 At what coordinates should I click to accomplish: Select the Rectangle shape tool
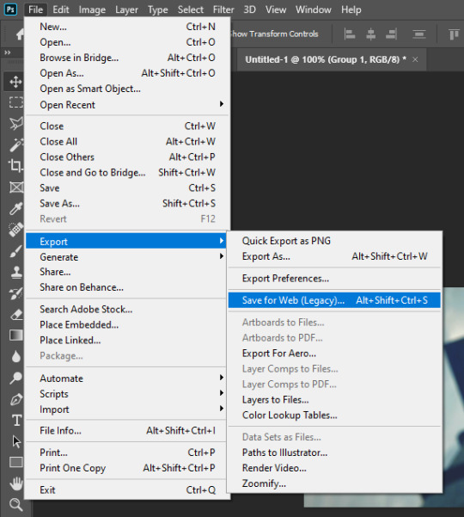tap(16, 462)
